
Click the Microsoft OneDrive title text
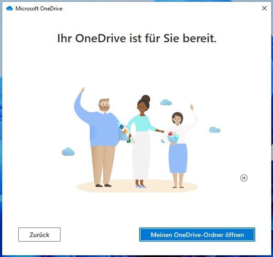[x=39, y=9]
